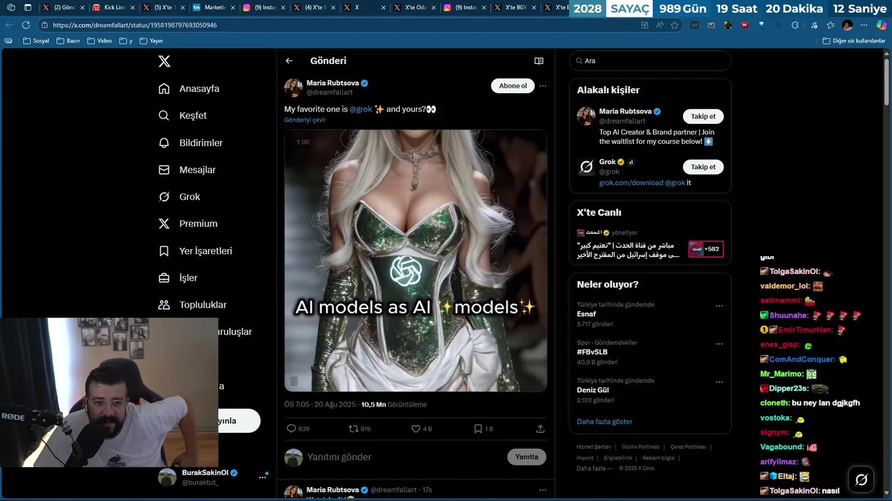892x501 pixels.
Task: Open the Copilot icon in browser toolbar
Action: [882, 25]
